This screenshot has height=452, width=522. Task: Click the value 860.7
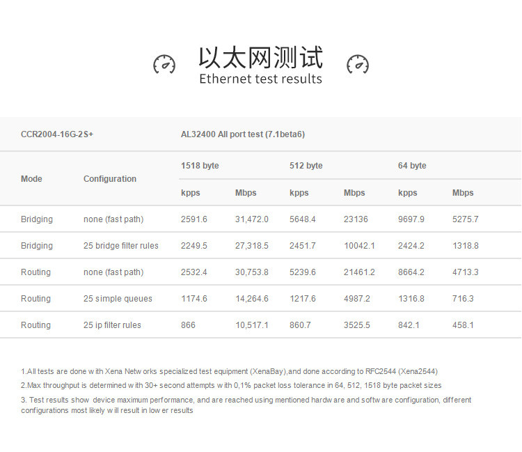(300, 325)
